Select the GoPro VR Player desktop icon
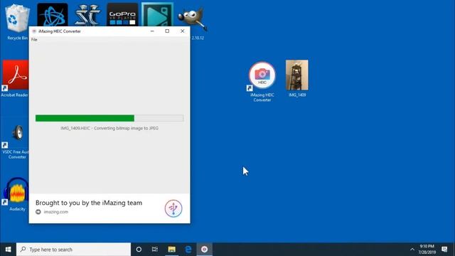 (x=122, y=14)
